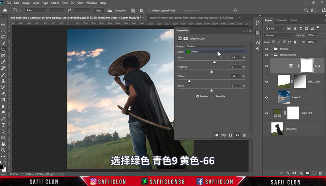The image size is (326, 186).
Task: Open the Opacity value dropdown
Action: tap(317, 35)
